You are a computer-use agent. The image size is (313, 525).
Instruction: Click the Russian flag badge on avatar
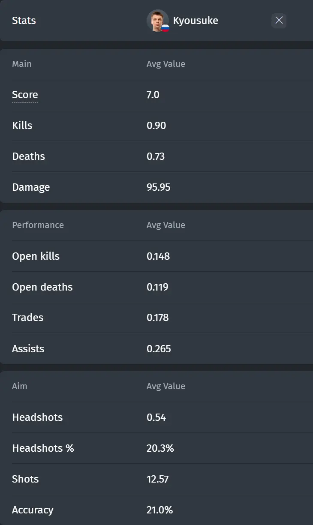click(x=165, y=28)
